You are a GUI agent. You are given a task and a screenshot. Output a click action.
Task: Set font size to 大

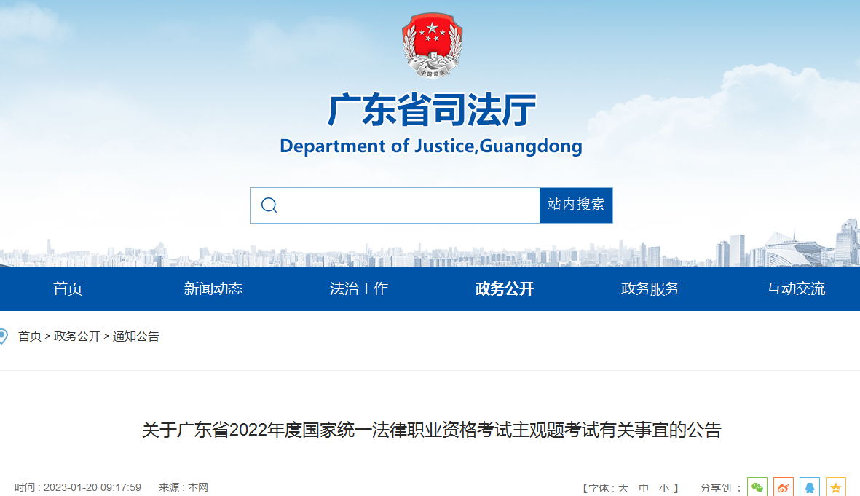tap(623, 488)
